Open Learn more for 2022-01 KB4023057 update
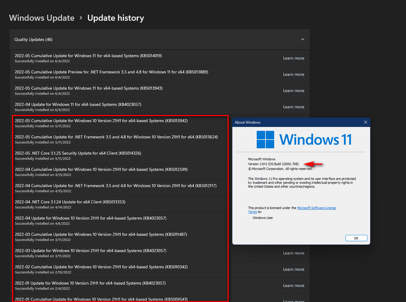This screenshot has height=302, width=406. pyautogui.click(x=293, y=286)
